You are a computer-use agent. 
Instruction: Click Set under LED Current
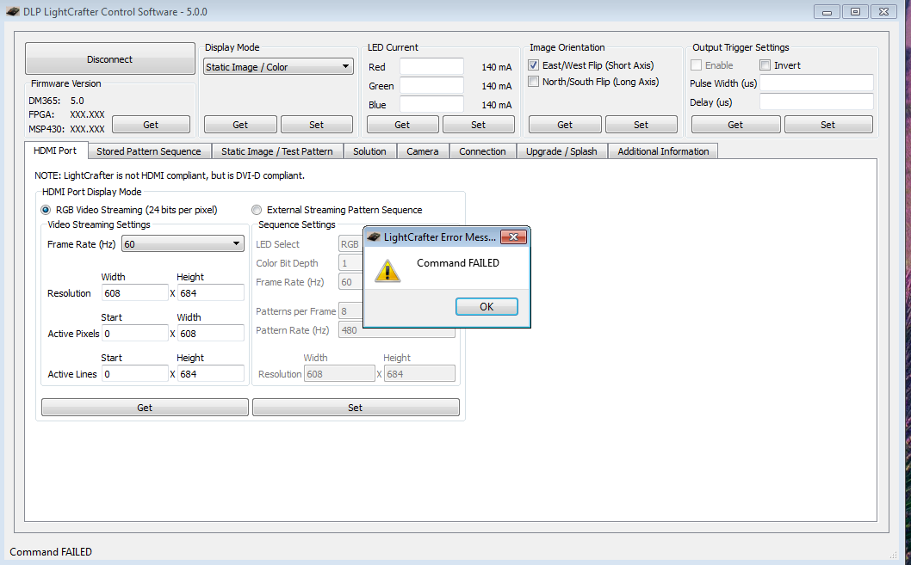(x=478, y=124)
